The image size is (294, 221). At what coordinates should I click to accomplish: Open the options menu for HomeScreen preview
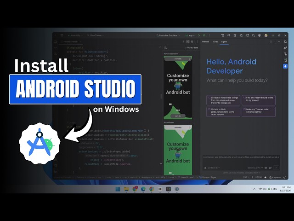[190, 122]
